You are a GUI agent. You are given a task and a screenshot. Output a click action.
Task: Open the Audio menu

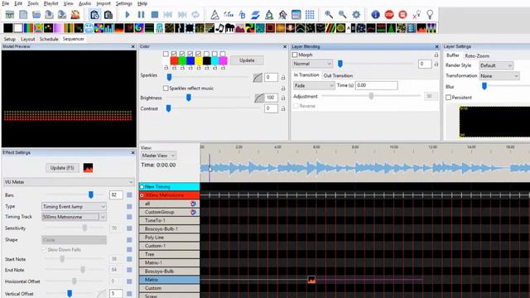[84, 3]
